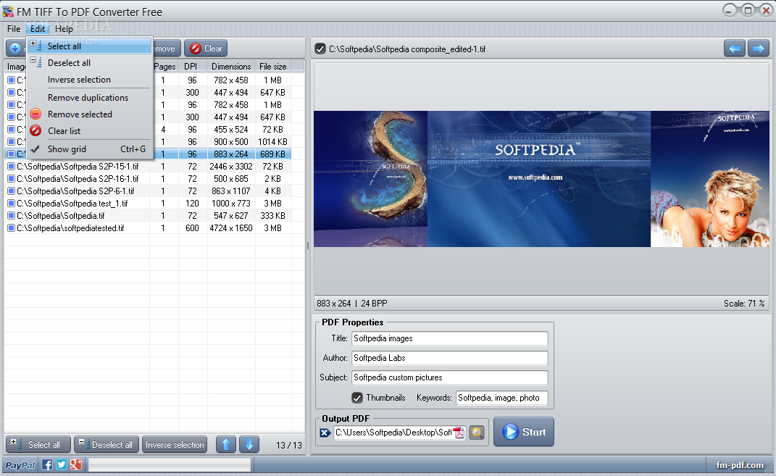Viewport: 776px width, 476px height.
Task: Click the progress bar in status bar
Action: click(170, 464)
